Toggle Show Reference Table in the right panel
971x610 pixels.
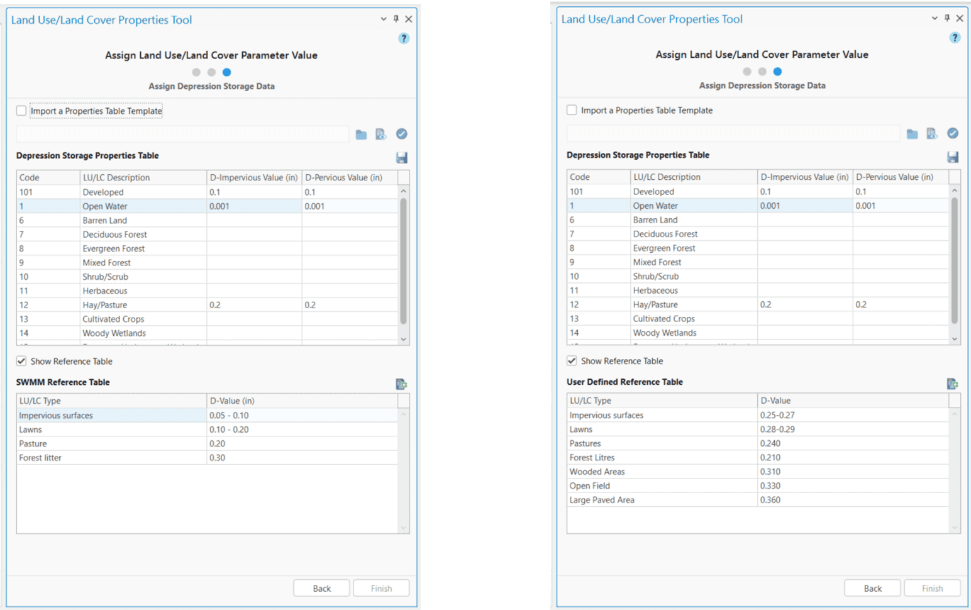click(572, 360)
